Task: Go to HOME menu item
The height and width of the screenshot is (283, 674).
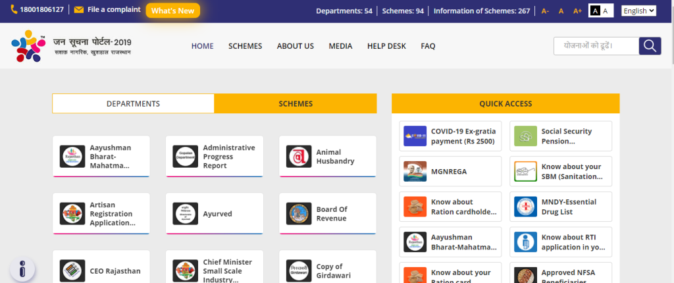Action: pyautogui.click(x=203, y=46)
